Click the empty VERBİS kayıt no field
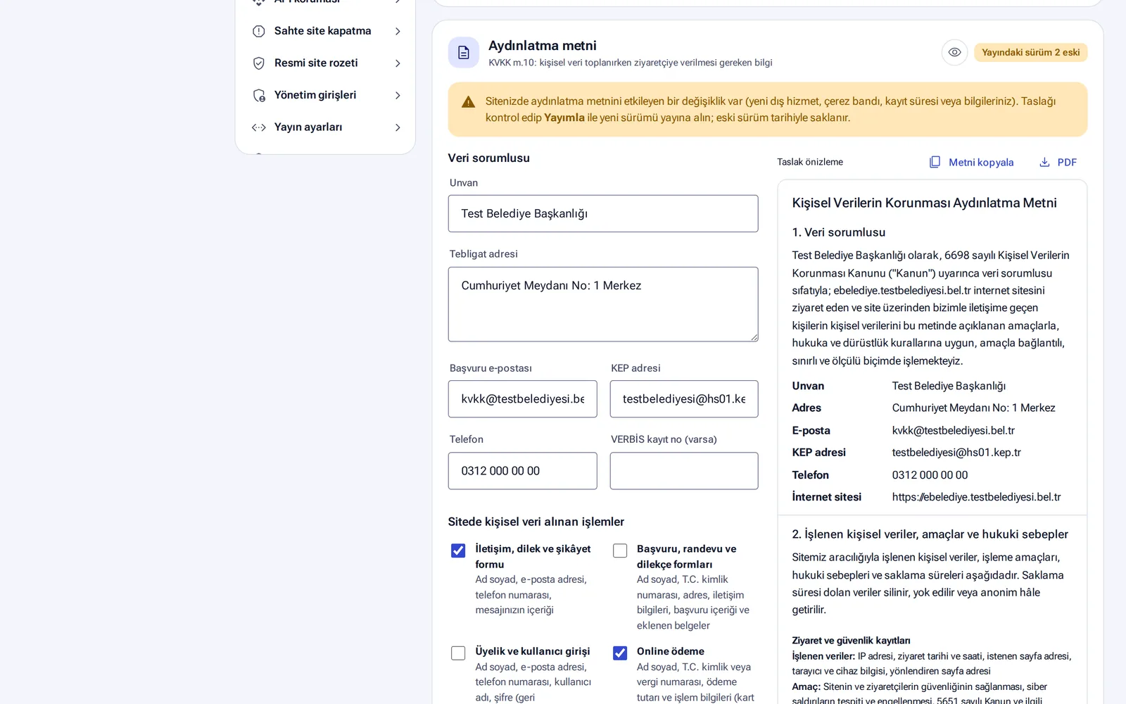 click(684, 471)
